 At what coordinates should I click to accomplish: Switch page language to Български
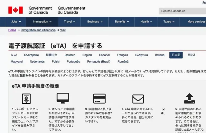point(32,55)
